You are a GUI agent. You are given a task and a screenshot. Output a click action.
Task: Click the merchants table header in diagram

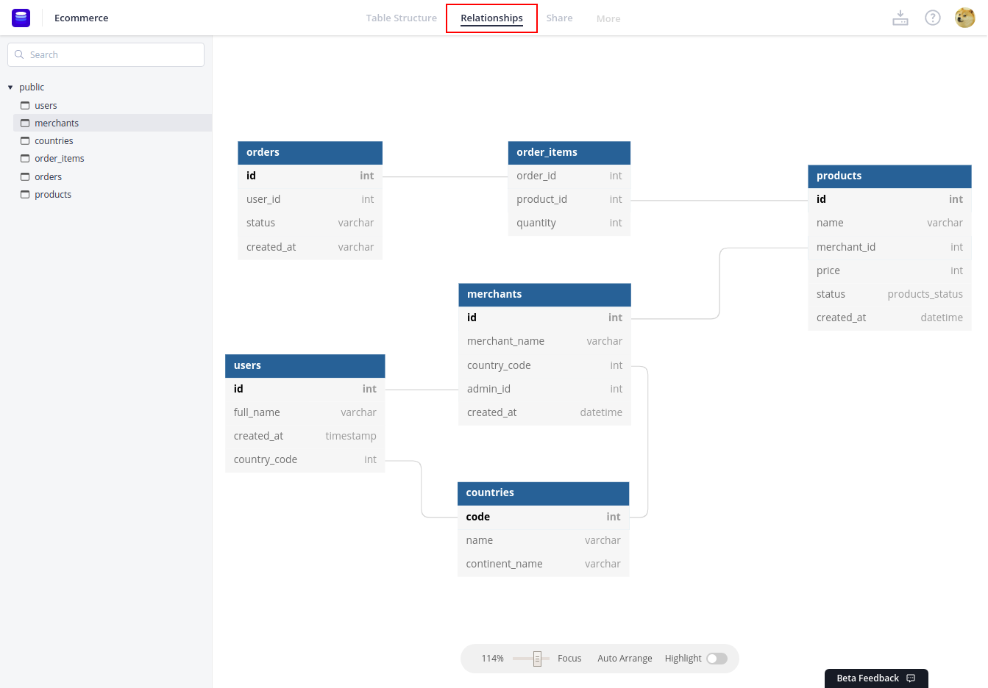point(544,294)
